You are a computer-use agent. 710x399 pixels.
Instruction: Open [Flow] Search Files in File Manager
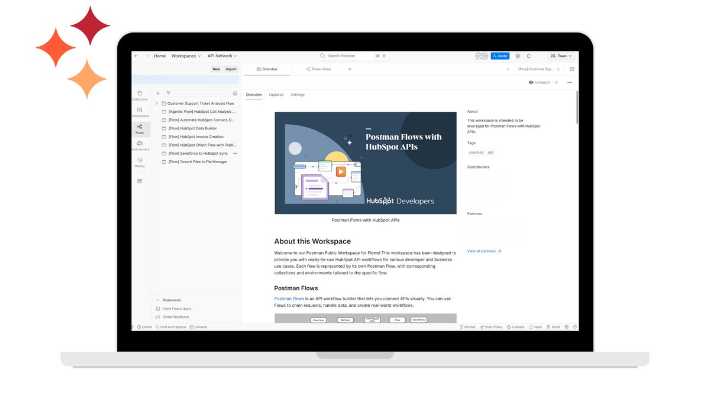pyautogui.click(x=195, y=161)
